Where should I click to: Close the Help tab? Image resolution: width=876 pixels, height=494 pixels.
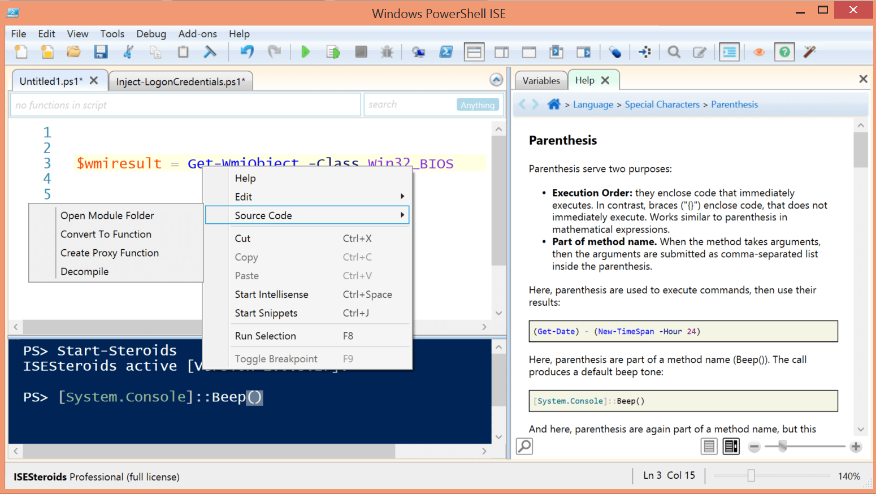pyautogui.click(x=605, y=80)
